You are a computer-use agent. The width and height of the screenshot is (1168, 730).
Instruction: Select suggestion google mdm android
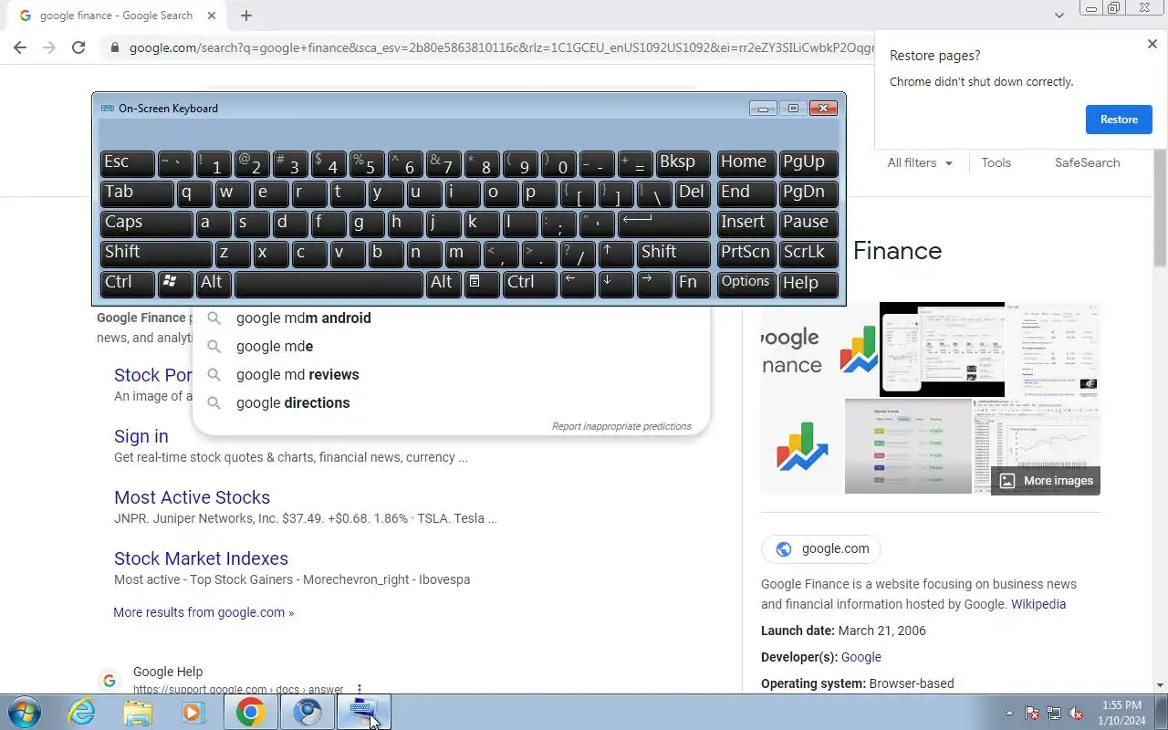click(x=451, y=318)
